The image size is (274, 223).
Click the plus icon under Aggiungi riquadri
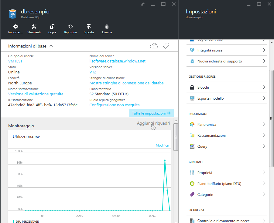153,128
